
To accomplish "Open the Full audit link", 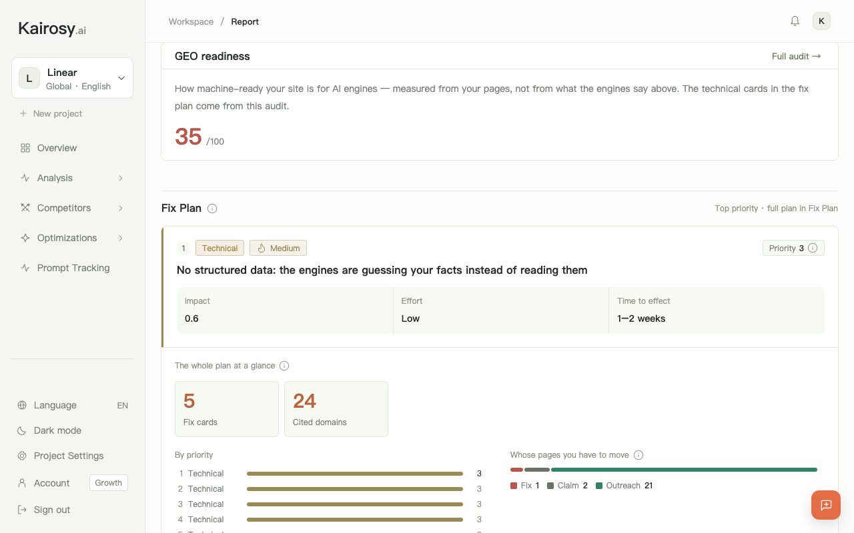I will point(796,56).
